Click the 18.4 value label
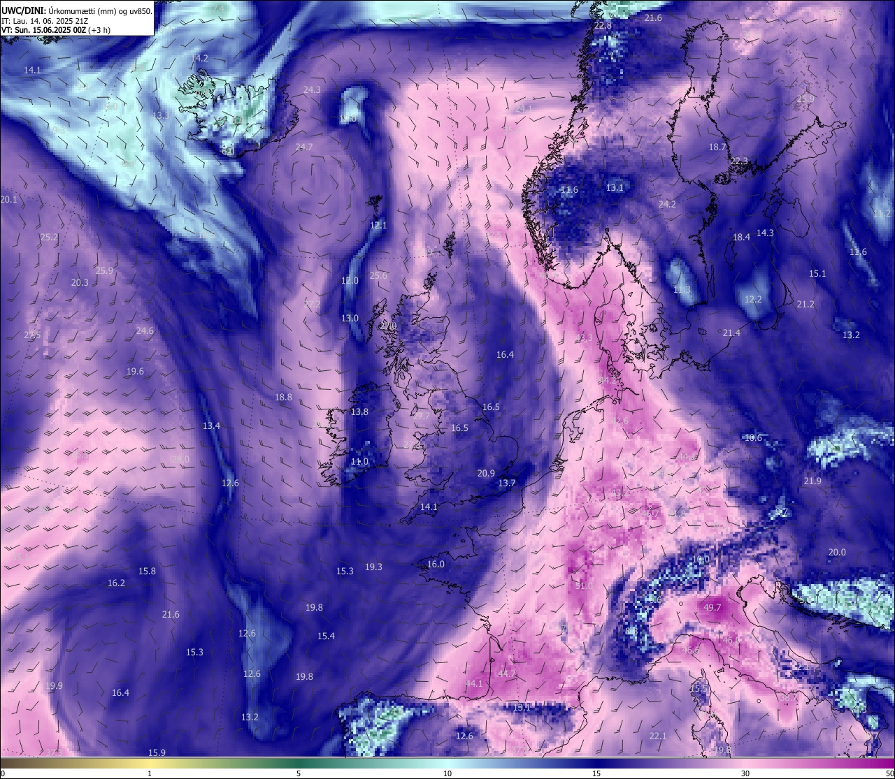Screen dimensions: 895x779 741,238
